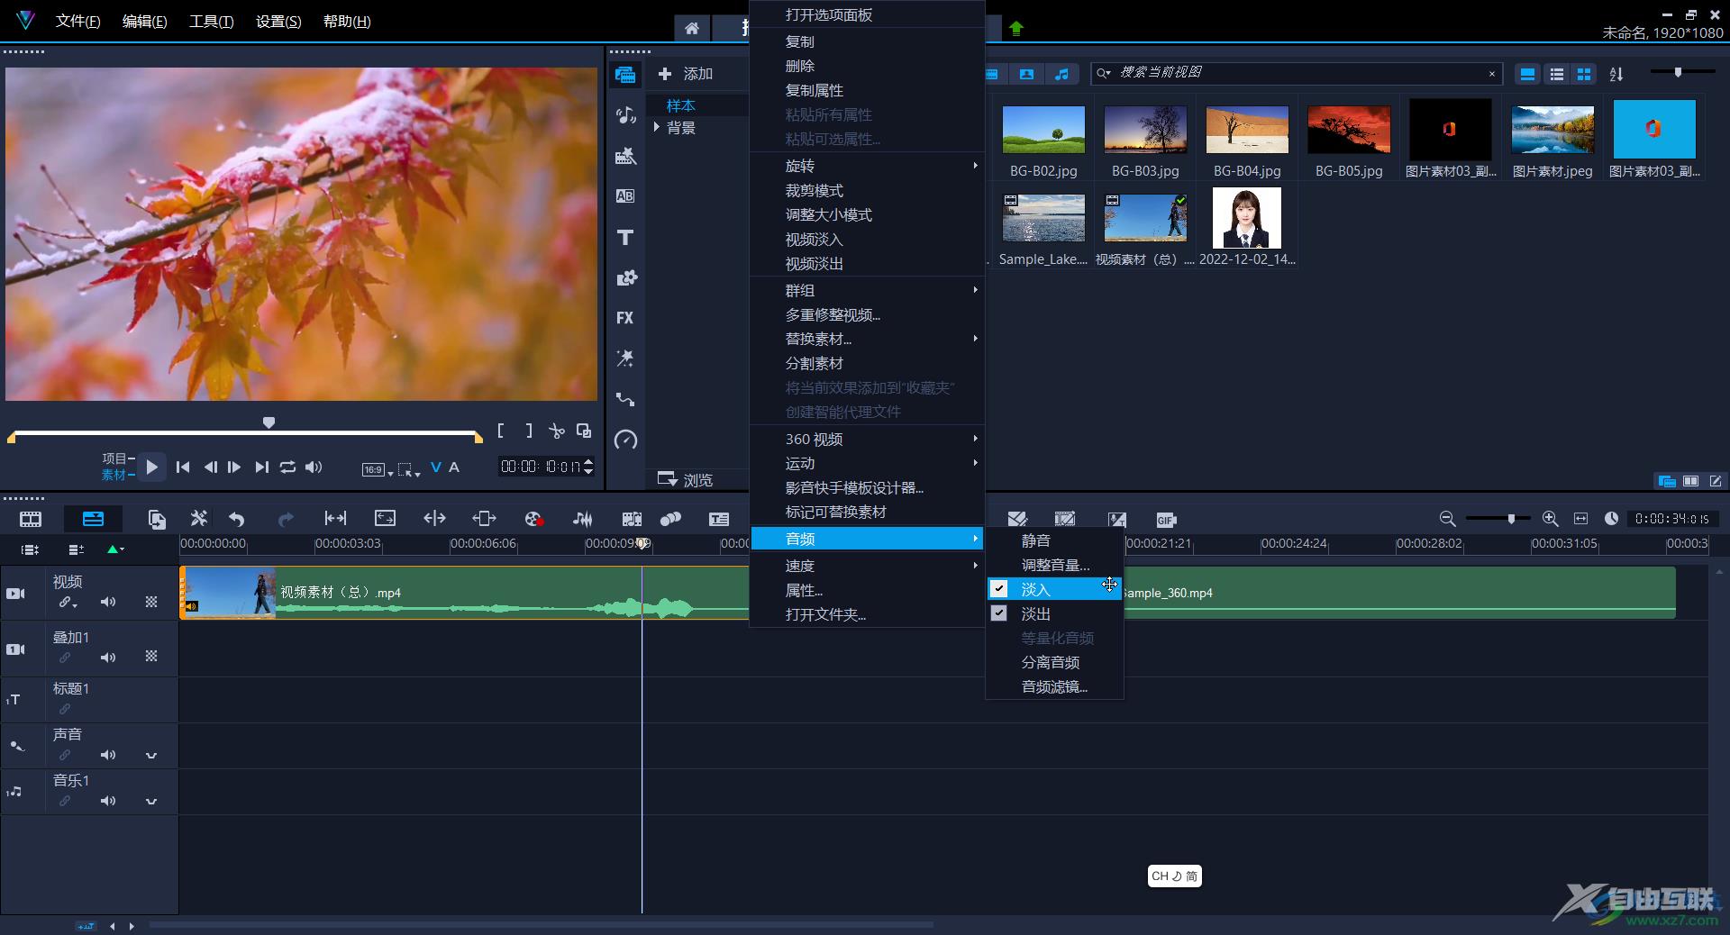Screen dimensions: 1730x935
Task: Open the speed gauge icon in library sidebar
Action: coord(625,440)
